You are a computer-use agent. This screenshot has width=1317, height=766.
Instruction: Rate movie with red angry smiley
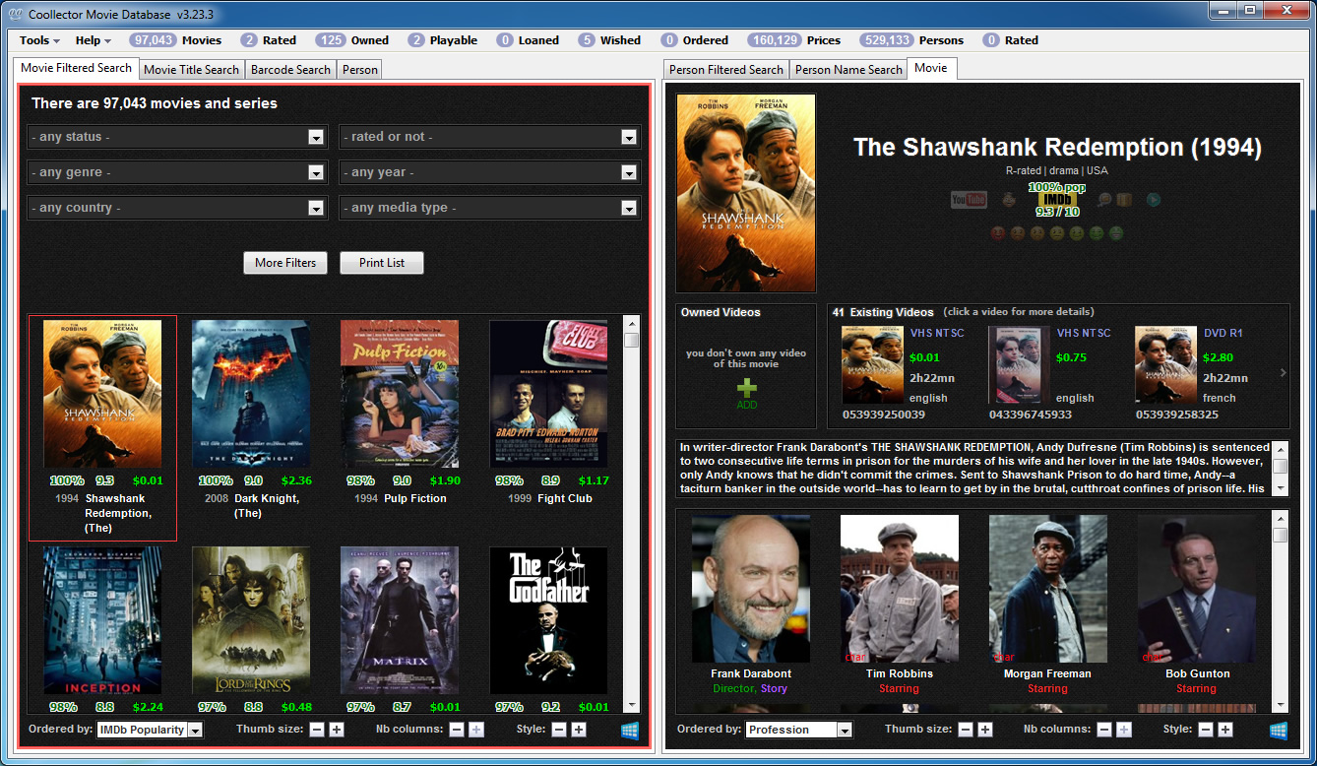(997, 233)
